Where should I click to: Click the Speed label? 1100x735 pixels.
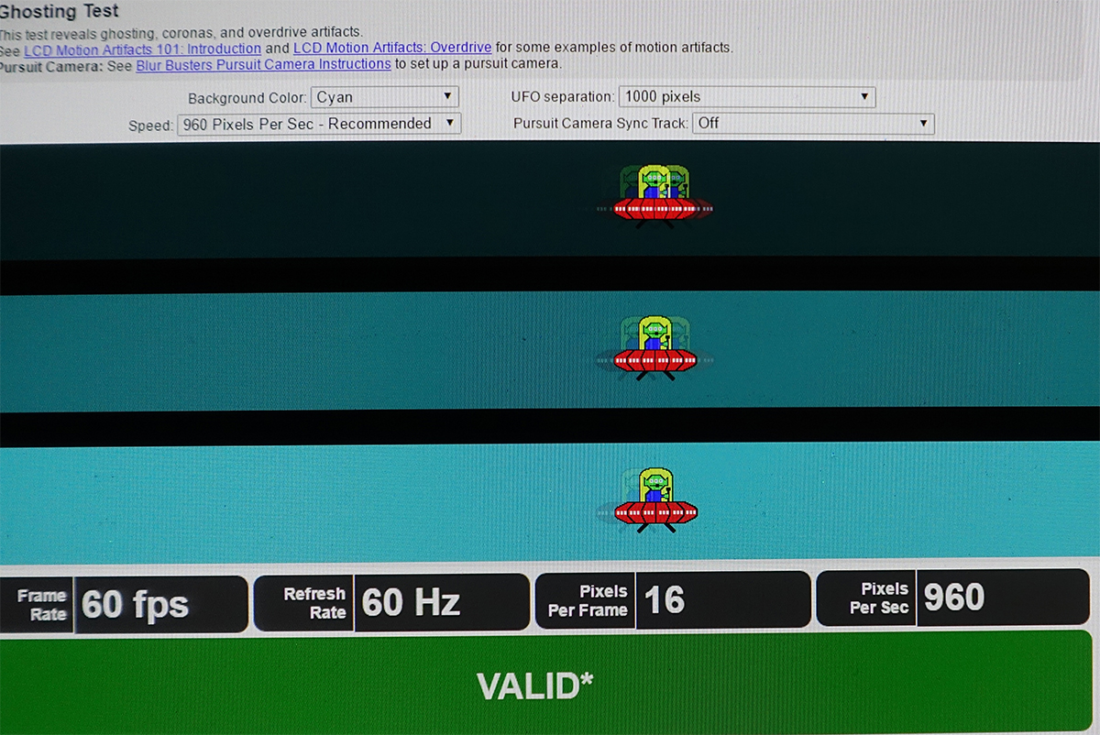(x=151, y=125)
